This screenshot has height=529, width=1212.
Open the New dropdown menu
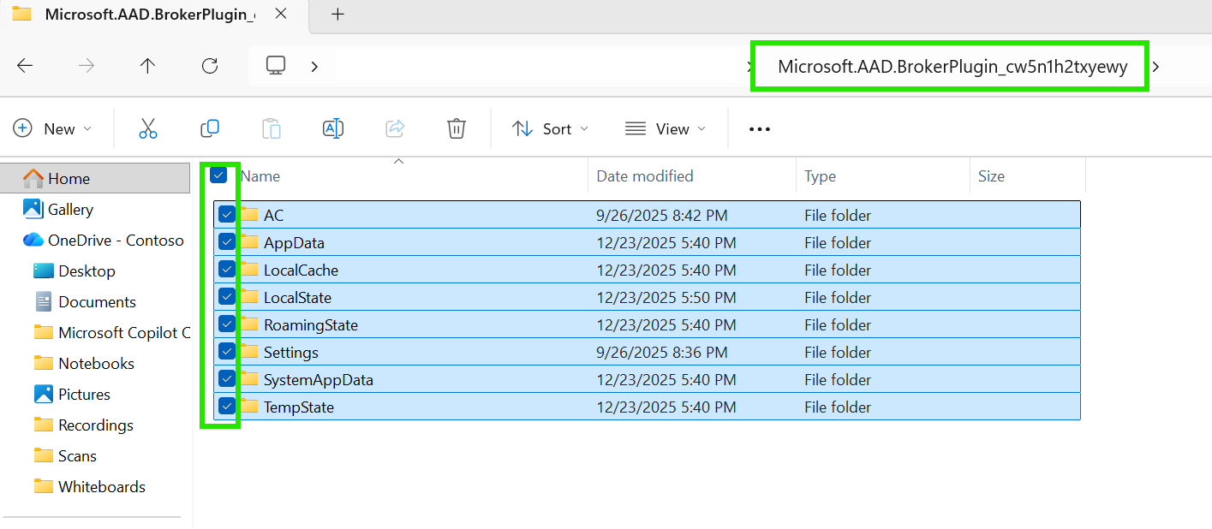pos(51,129)
